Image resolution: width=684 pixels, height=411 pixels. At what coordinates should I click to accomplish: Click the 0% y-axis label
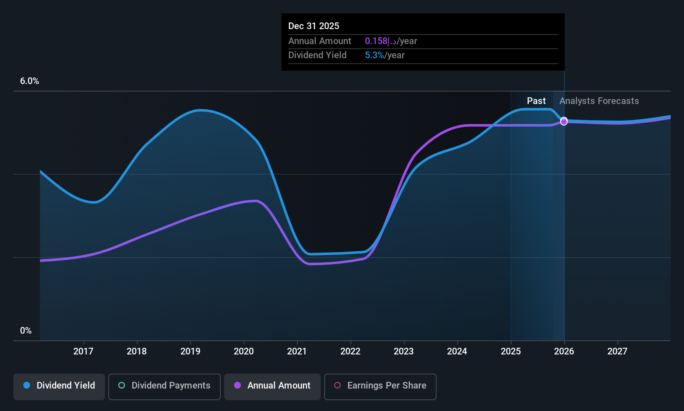(26, 331)
